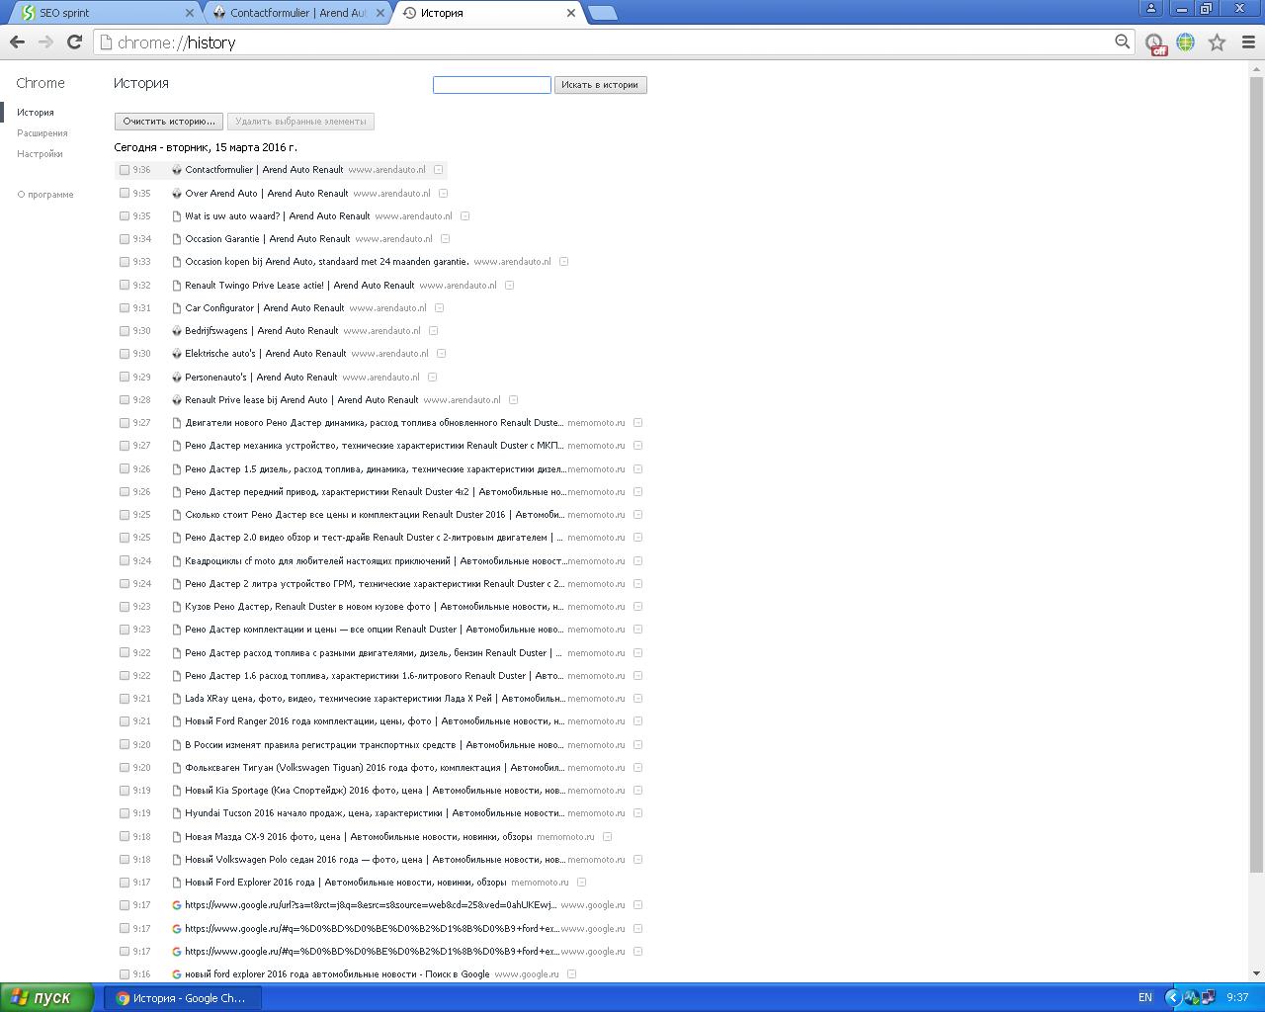1265x1012 pixels.
Task: Open dropdown menu for Over Arend Auto entry
Action: 443,194
